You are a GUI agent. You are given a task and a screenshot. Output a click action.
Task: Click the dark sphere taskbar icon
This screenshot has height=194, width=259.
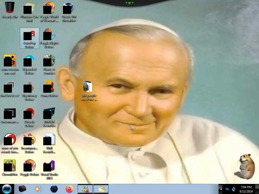point(54,189)
